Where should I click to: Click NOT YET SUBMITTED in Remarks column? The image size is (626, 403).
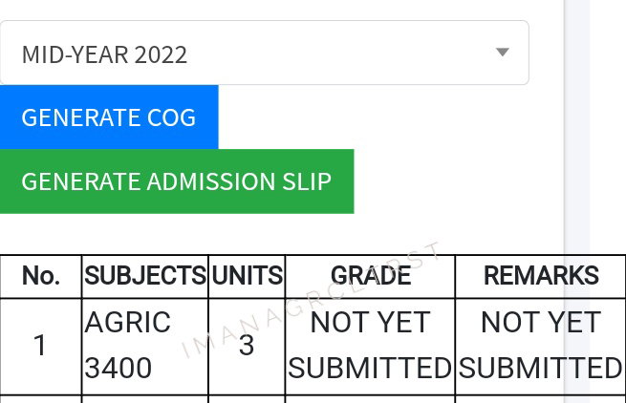541,345
